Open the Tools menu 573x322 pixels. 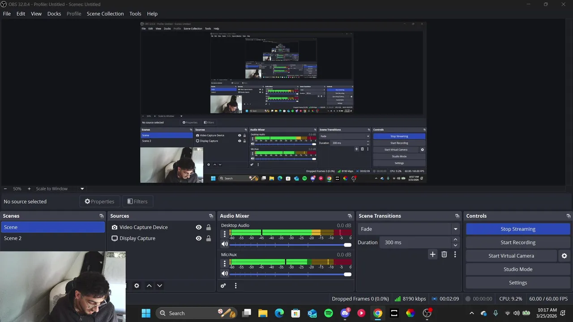click(135, 14)
